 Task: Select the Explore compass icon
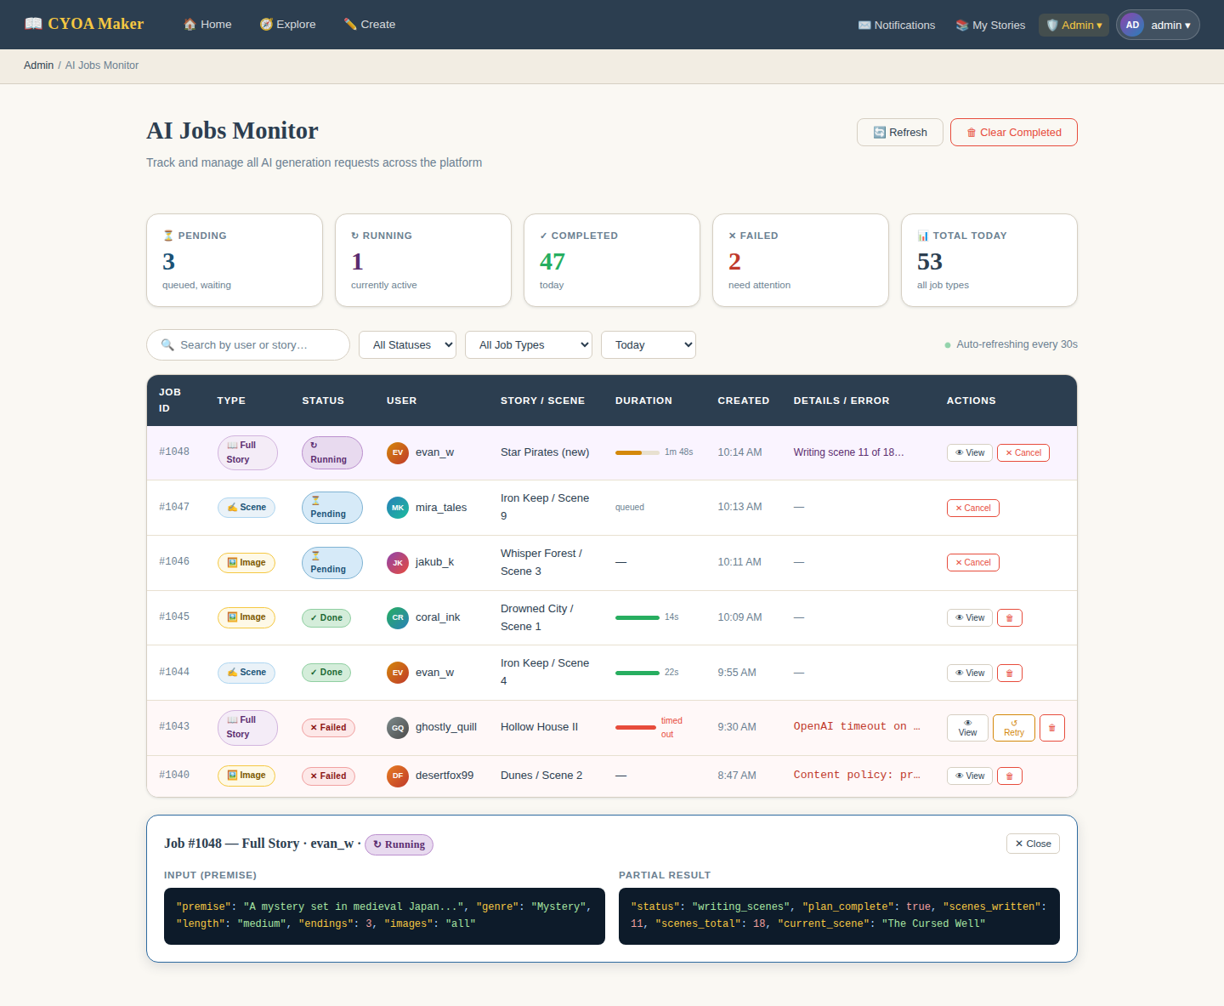pos(265,24)
